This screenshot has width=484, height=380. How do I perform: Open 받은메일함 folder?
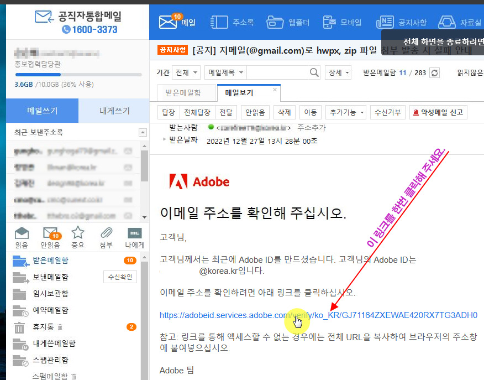[51, 261]
